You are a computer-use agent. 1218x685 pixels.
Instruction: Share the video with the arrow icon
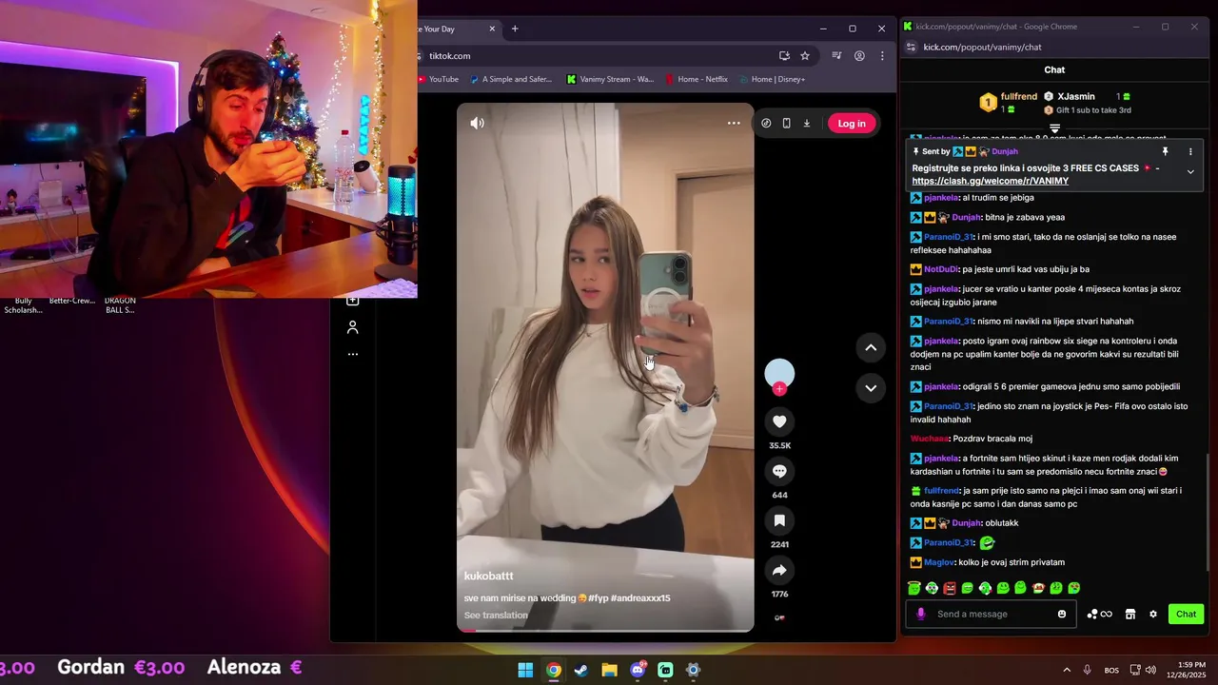[779, 570]
